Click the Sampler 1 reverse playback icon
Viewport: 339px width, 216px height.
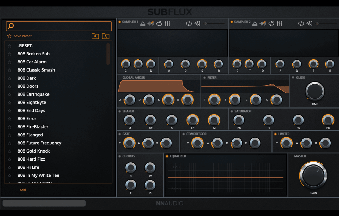[197, 23]
